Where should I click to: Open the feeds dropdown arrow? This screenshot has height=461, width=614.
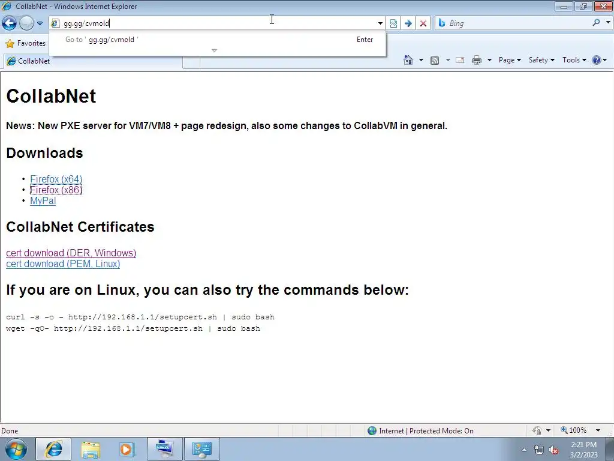(448, 61)
